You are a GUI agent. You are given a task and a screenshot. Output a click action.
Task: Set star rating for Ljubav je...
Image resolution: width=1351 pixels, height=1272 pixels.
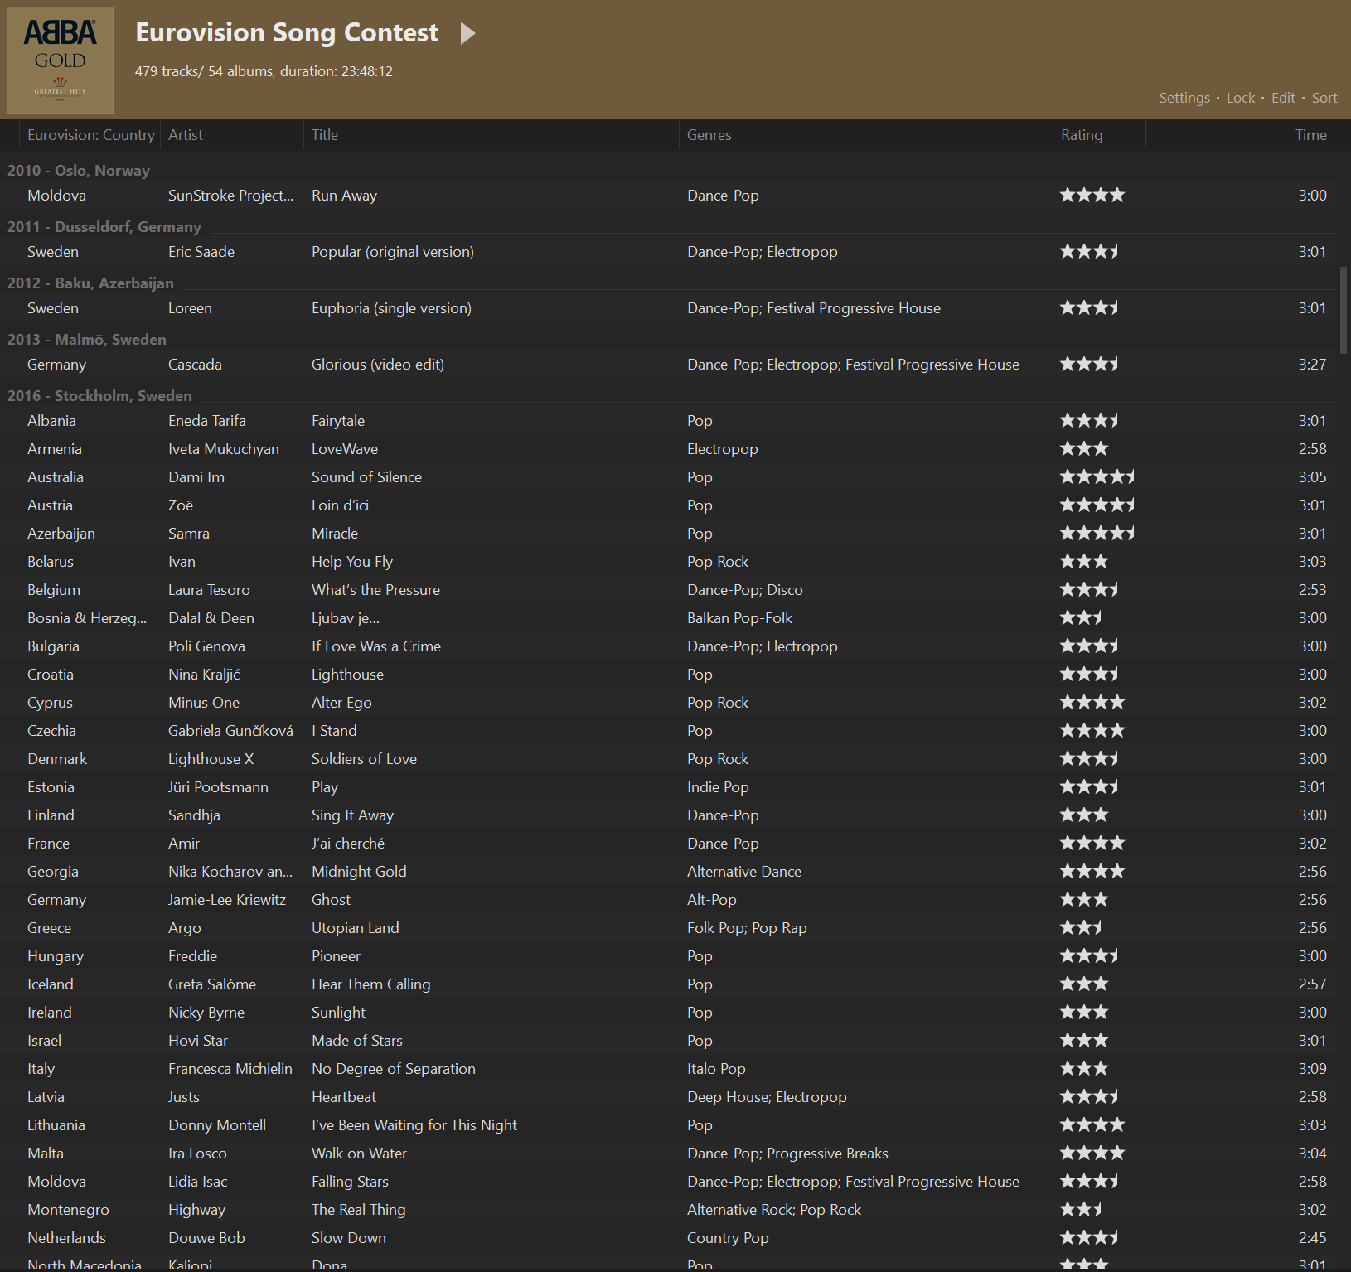pos(1081,618)
